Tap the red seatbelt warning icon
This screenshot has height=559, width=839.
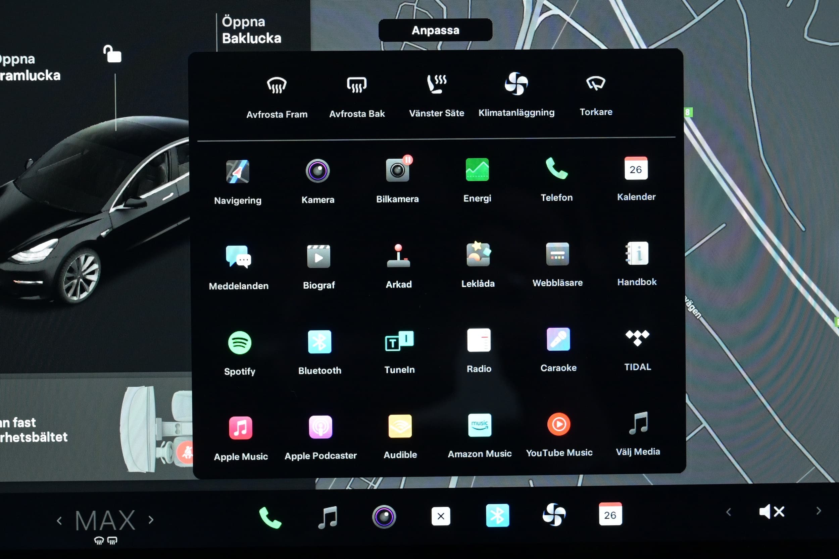click(x=186, y=452)
